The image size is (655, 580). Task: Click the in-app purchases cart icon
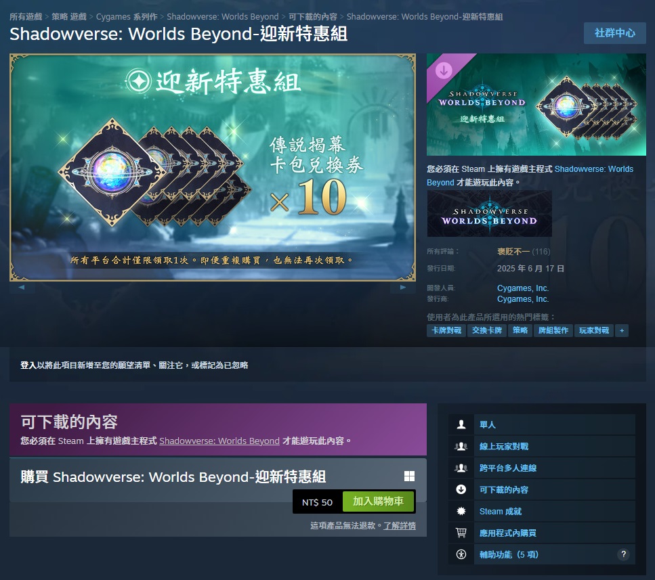pos(461,533)
